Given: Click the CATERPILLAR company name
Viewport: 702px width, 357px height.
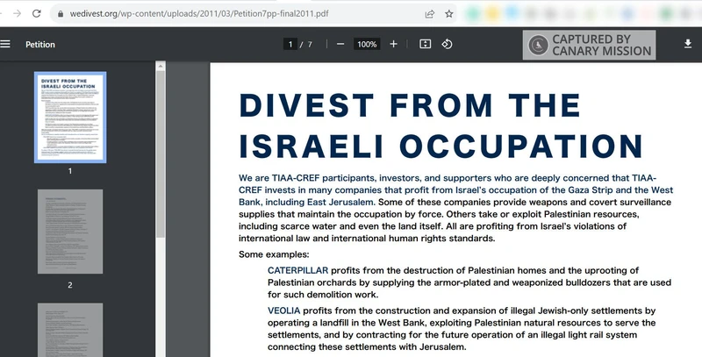Looking at the screenshot, I should pyautogui.click(x=297, y=270).
